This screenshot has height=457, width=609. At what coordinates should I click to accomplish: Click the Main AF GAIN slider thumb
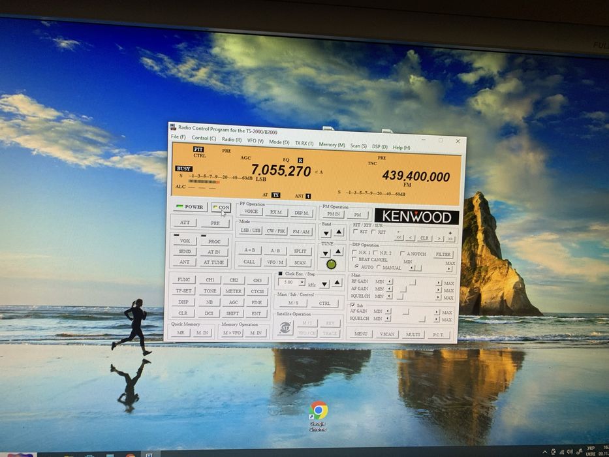403,290
